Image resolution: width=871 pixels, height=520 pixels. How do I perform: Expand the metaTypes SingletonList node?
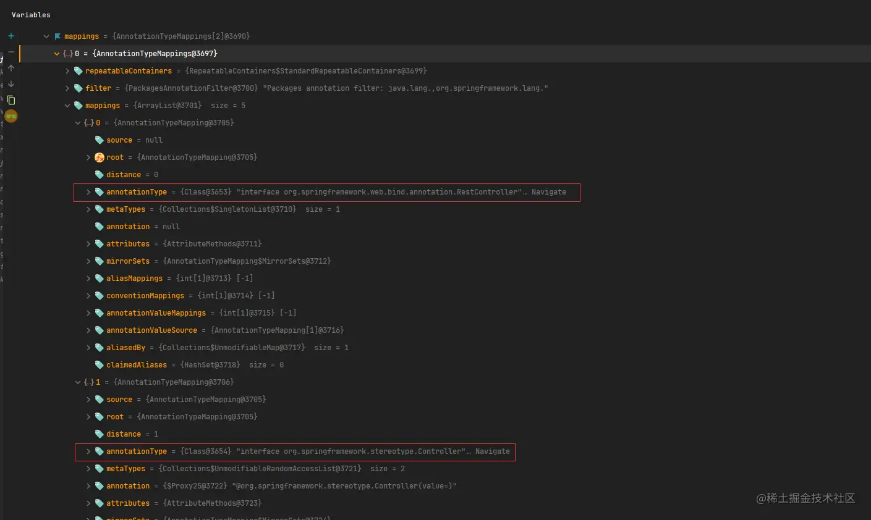pyautogui.click(x=88, y=209)
